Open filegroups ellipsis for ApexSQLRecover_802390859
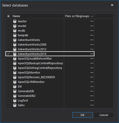This screenshot has width=119, height=123. (x=92, y=77)
